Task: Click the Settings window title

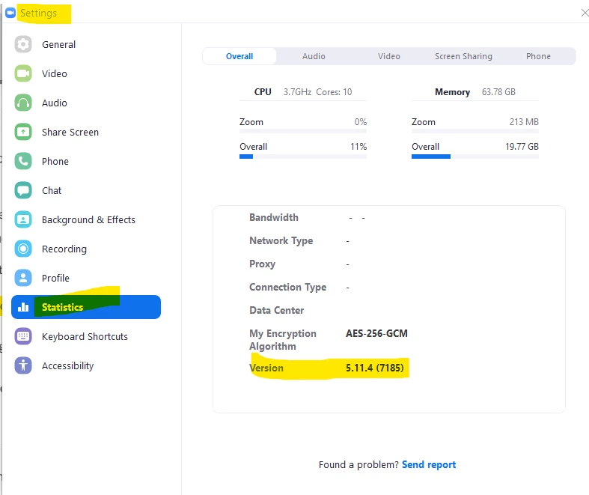Action: pos(38,13)
